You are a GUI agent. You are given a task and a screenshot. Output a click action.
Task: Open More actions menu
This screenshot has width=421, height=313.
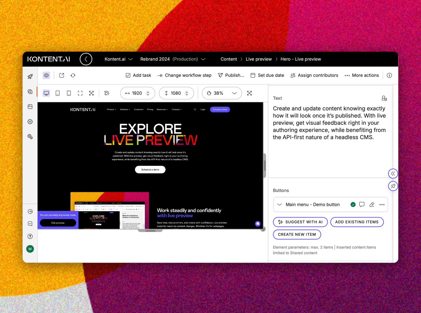(362, 75)
